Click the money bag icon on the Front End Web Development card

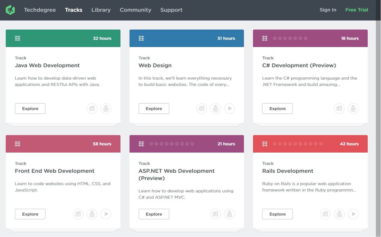click(92, 214)
